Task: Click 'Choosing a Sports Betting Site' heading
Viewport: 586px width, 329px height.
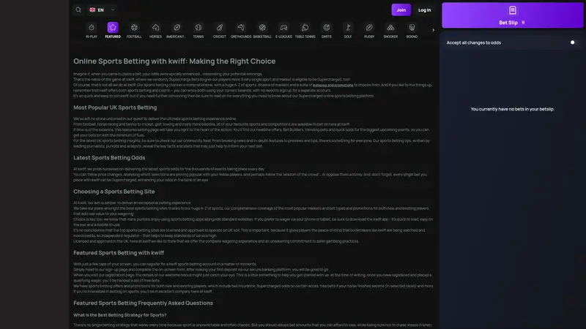Action: click(114, 192)
